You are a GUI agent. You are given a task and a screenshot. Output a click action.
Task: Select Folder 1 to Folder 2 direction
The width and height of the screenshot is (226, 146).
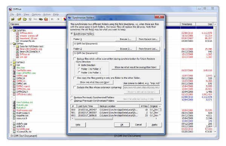(x=79, y=69)
